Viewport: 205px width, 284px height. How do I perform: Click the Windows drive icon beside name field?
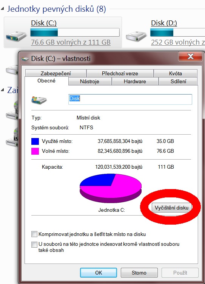click(39, 100)
